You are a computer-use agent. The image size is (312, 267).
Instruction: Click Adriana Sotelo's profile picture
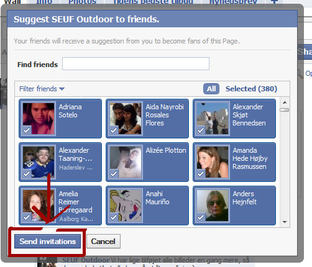(x=39, y=119)
